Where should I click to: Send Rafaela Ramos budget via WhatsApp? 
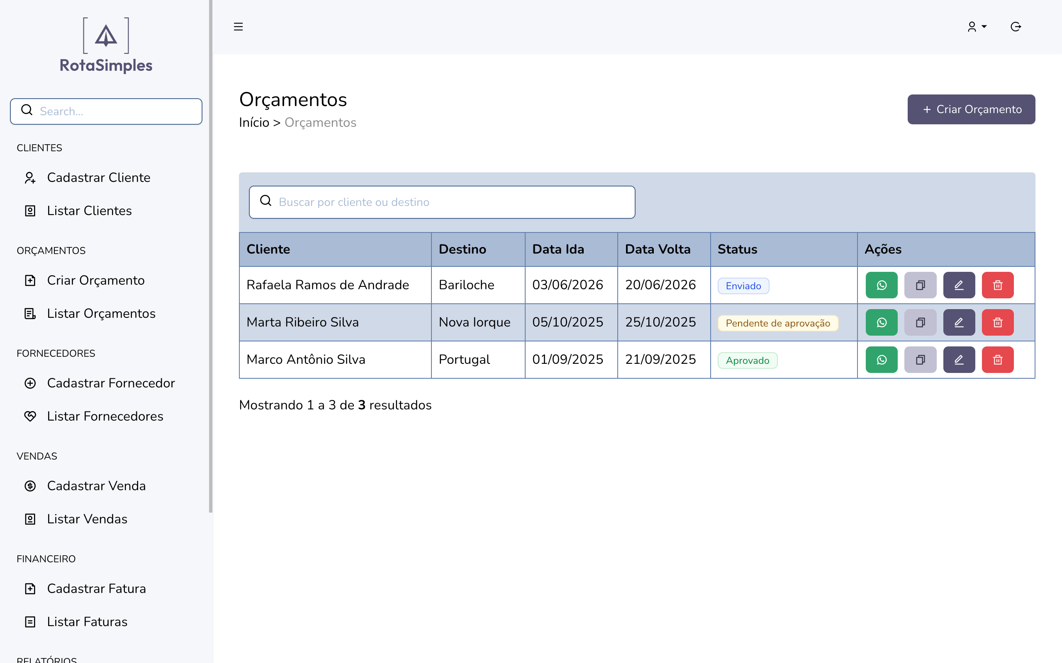point(882,285)
